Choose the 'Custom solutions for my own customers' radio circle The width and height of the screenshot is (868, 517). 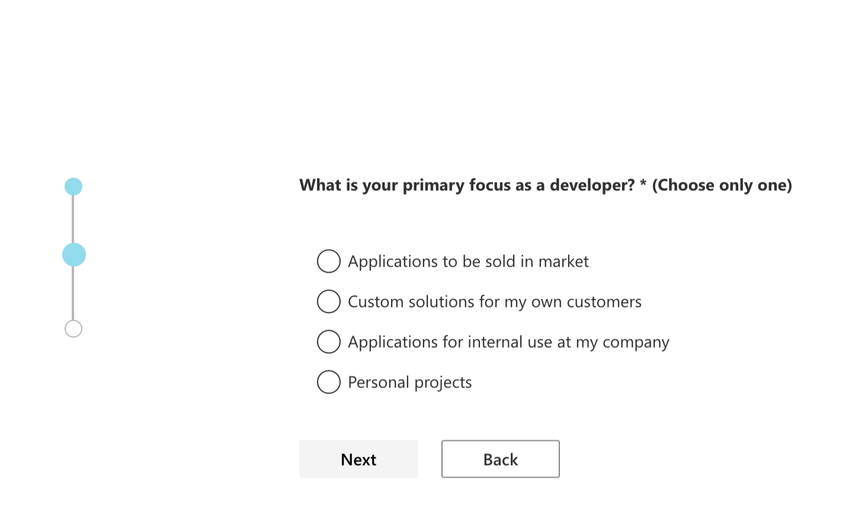tap(329, 301)
